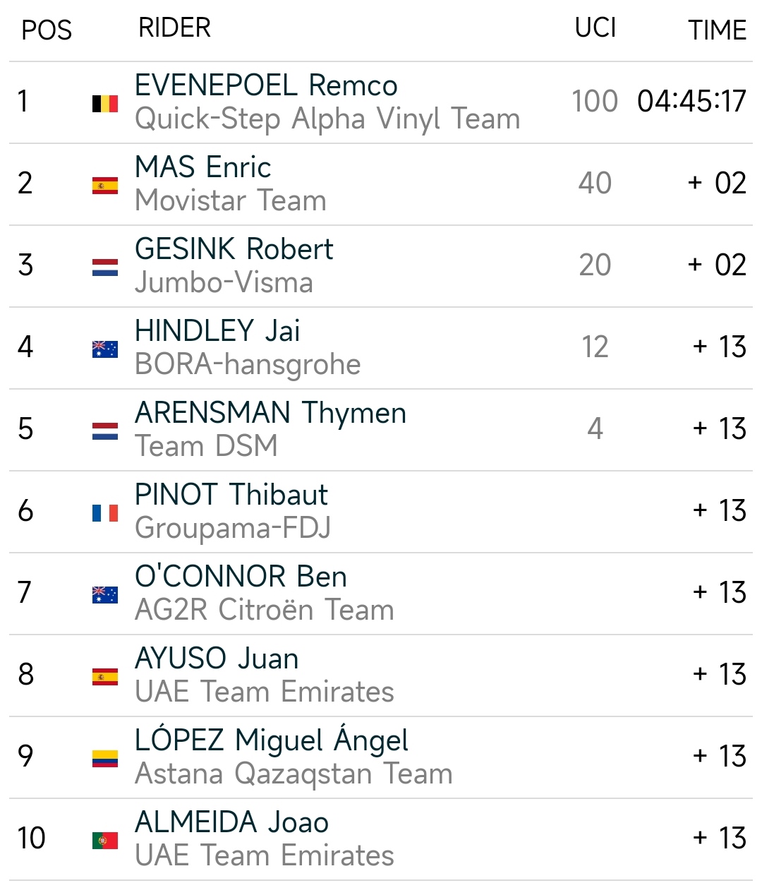
Task: Open rider EVENEPOEL Remco's profile
Action: pos(266,85)
